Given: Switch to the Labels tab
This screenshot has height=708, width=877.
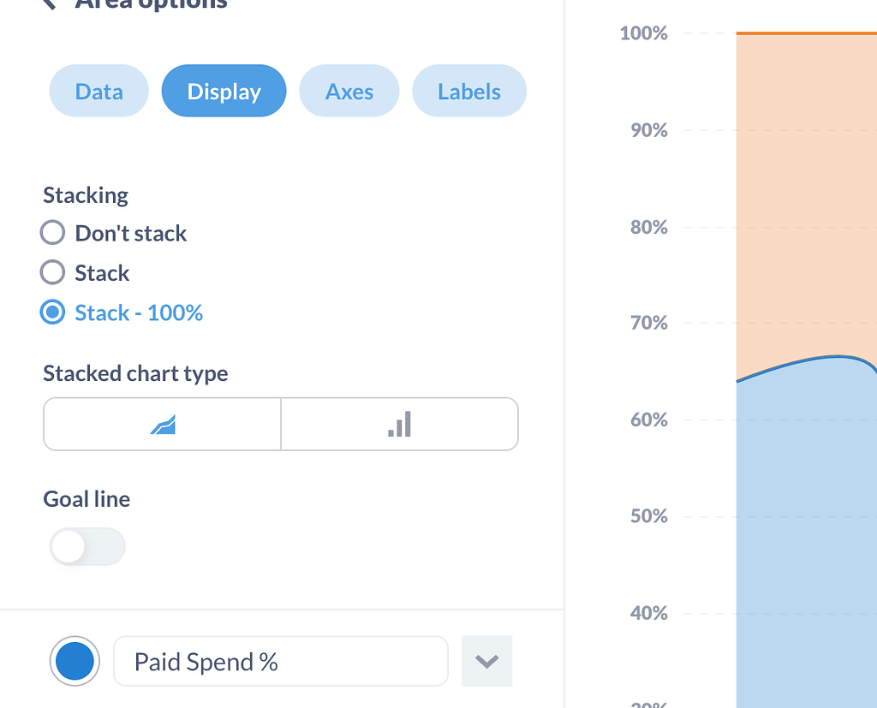Looking at the screenshot, I should point(468,90).
